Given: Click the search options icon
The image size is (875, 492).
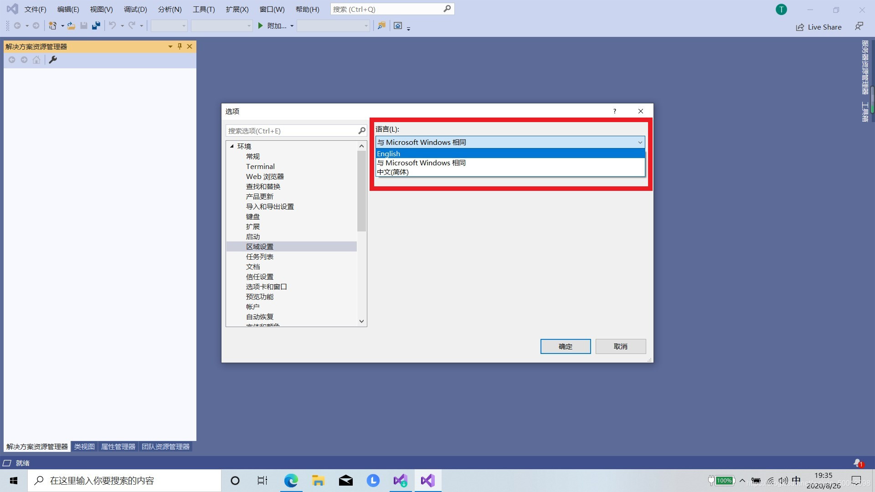Looking at the screenshot, I should tap(360, 131).
